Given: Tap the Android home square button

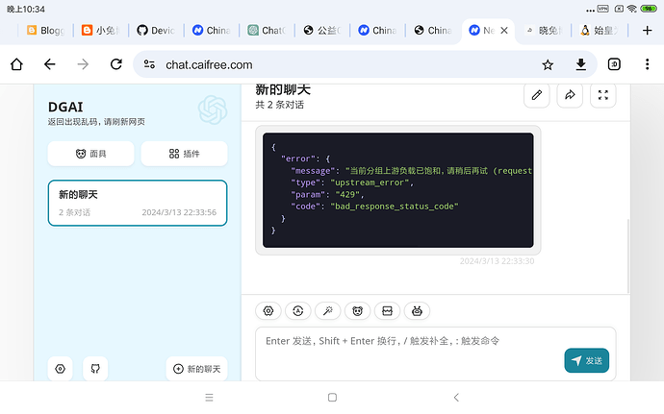Looking at the screenshot, I should point(332,398).
